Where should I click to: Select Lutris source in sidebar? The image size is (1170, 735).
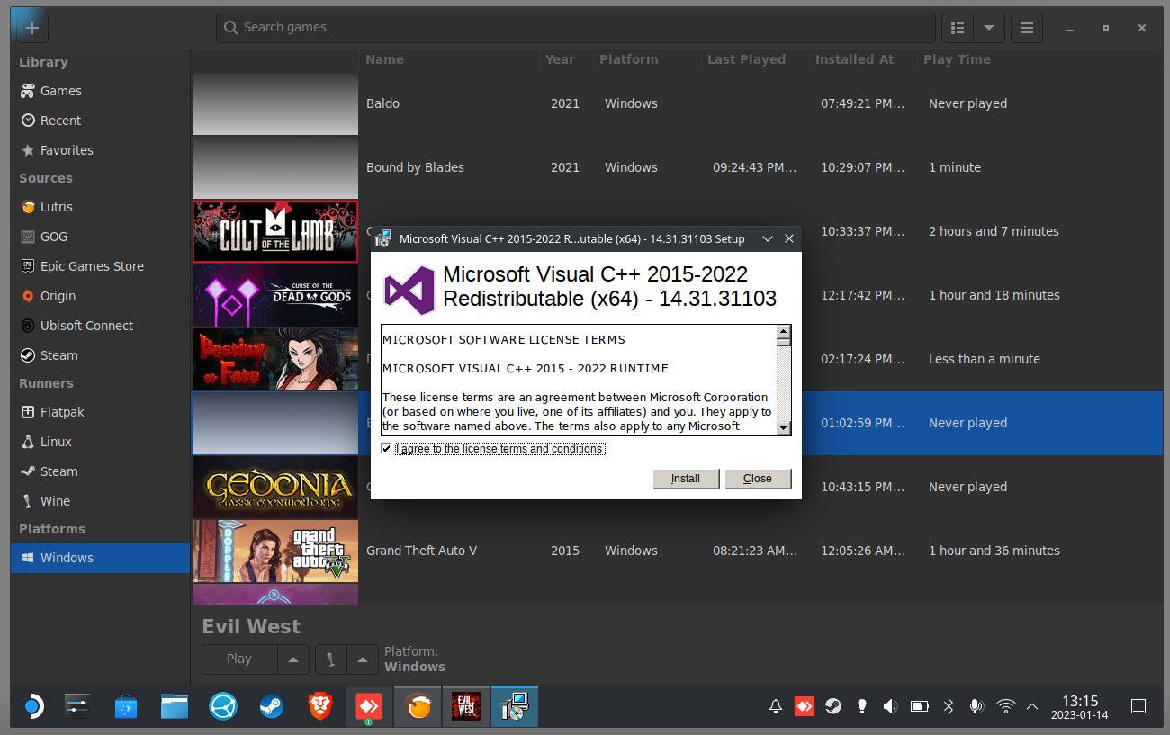(x=100, y=207)
